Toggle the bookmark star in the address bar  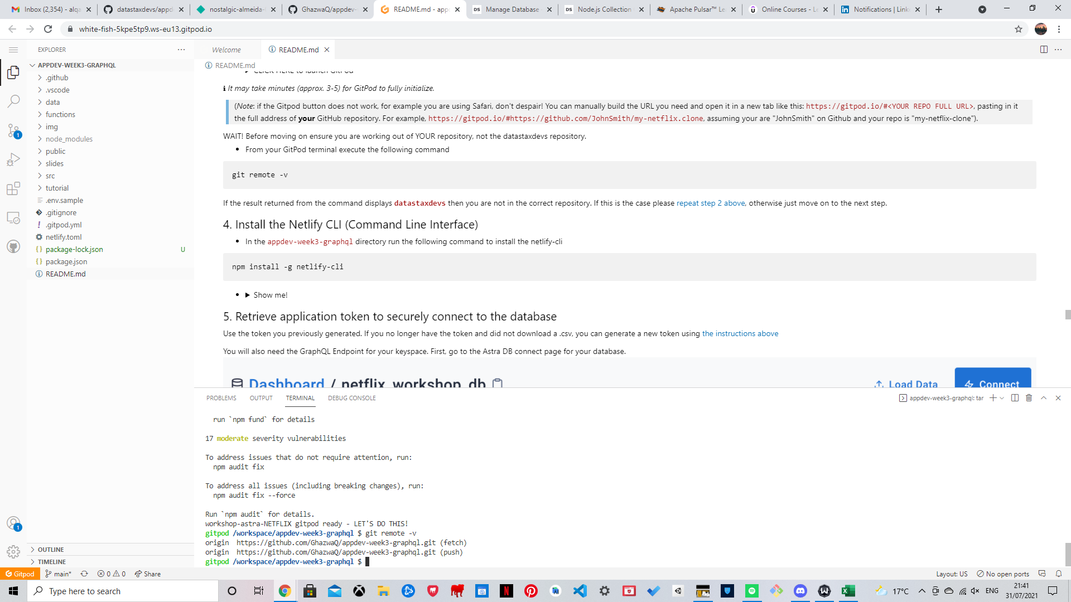[1019, 29]
